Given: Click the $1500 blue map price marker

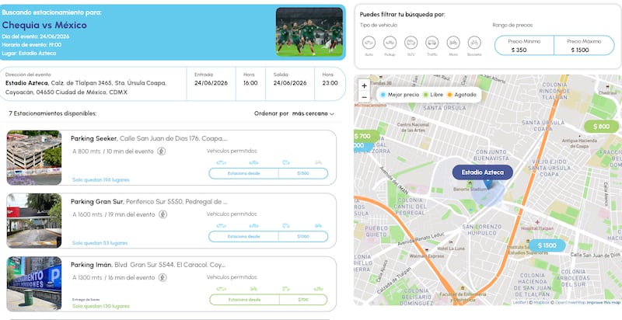Looking at the screenshot, I should point(547,245).
